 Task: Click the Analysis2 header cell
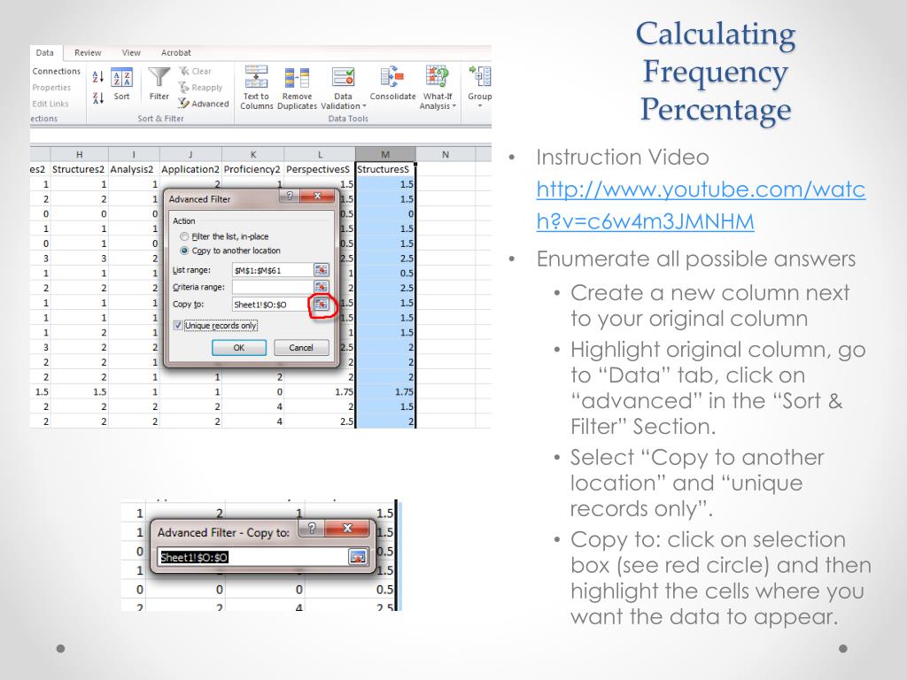coord(133,169)
